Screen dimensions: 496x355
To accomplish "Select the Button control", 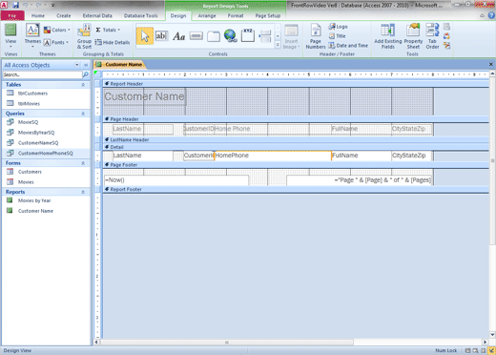I will click(196, 36).
